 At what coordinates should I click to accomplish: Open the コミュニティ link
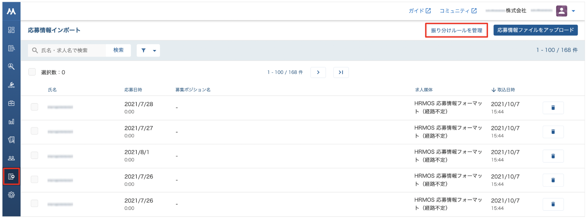(458, 11)
